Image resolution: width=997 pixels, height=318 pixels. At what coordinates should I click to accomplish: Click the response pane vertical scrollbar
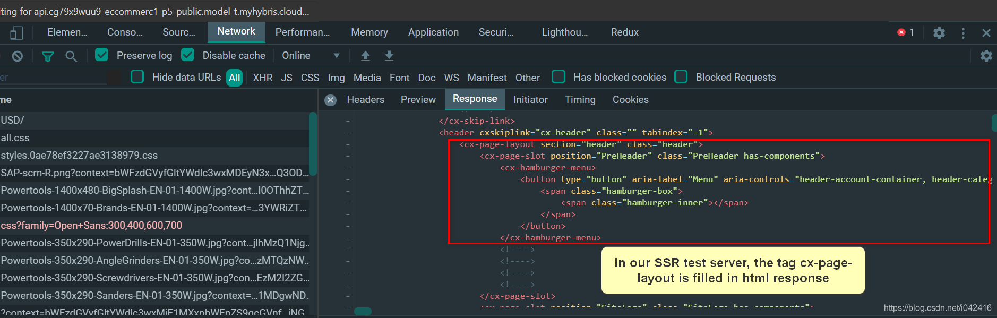tap(994, 123)
